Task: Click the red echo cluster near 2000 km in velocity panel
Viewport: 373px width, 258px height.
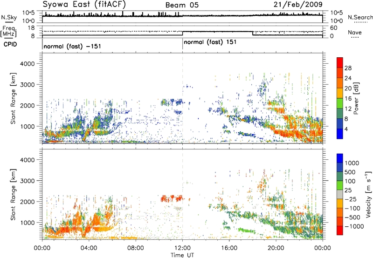Action: pyautogui.click(x=171, y=198)
